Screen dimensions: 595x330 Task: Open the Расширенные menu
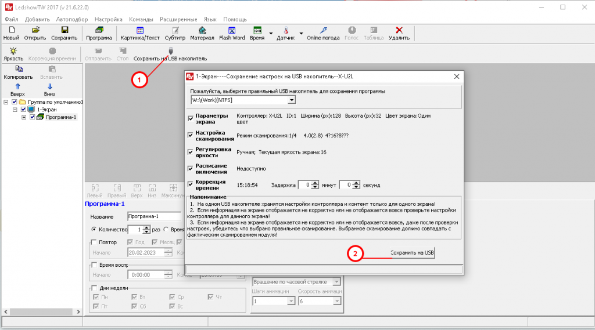point(177,19)
